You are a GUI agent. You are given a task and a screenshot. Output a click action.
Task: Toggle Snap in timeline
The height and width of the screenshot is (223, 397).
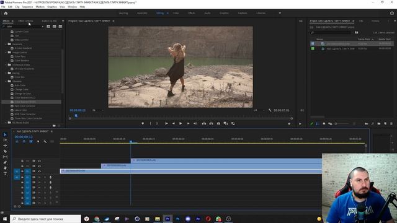point(24,142)
